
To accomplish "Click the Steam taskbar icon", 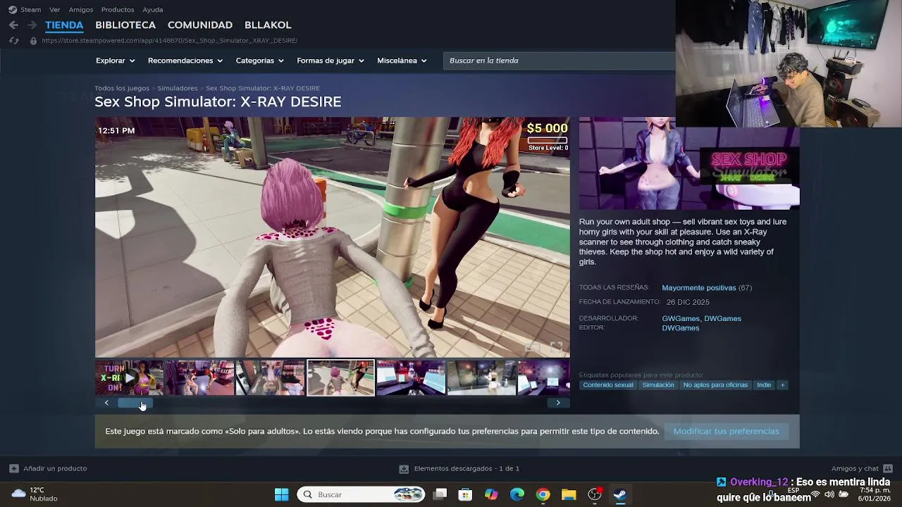I will click(x=620, y=494).
